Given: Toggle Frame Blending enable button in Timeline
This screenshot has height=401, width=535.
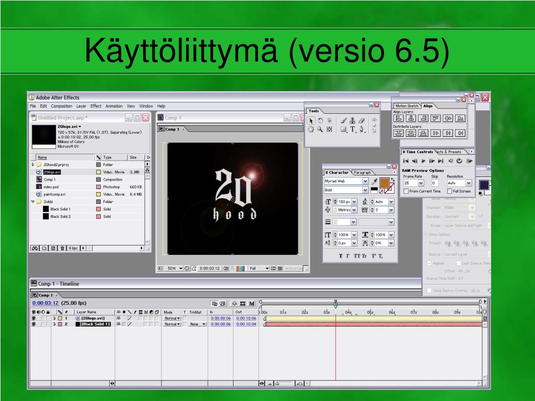Looking at the screenshot, I should [242, 303].
